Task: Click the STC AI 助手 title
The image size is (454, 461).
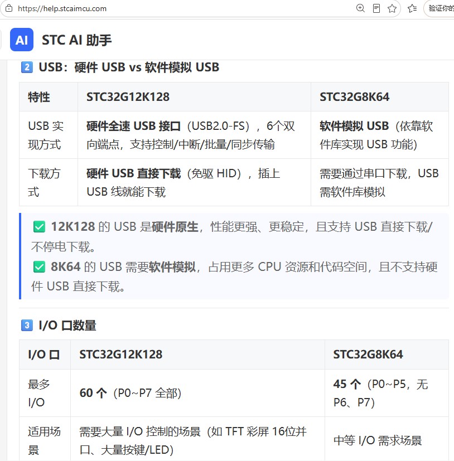Action: [77, 40]
